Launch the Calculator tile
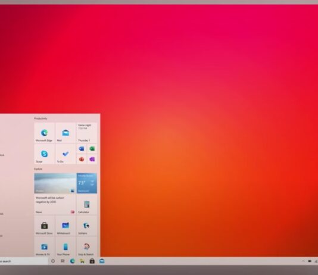Viewport: 318px width, 275px height. [87, 205]
